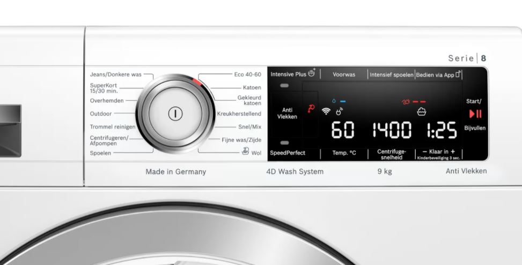
Task: Tap the 1400 spin speed reading
Action: click(392, 130)
